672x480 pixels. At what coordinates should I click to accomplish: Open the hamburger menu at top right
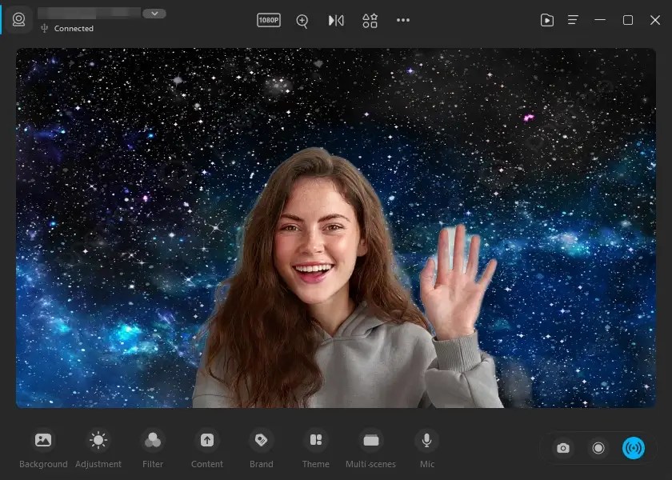tap(573, 20)
